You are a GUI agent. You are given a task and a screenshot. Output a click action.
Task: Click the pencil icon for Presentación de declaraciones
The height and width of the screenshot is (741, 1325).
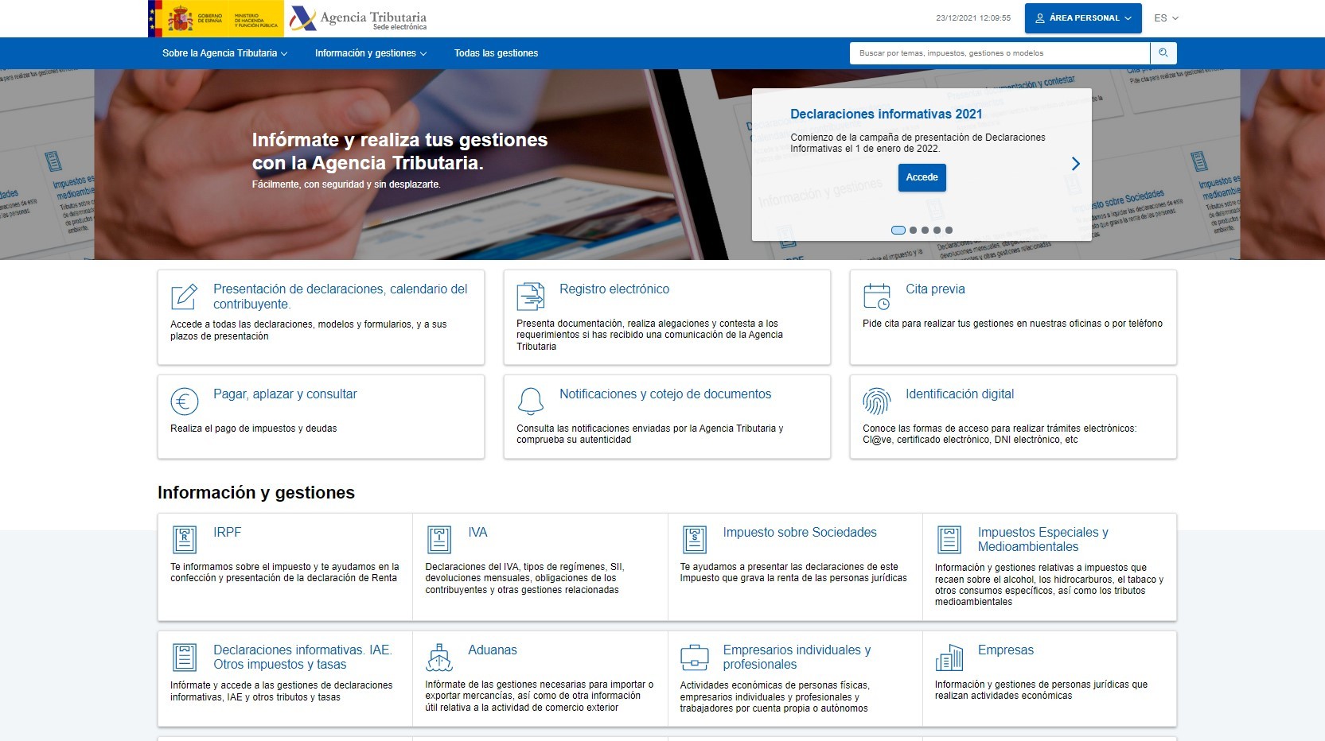(184, 297)
